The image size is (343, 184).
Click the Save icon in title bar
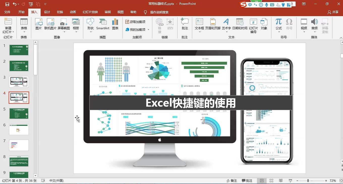[7, 4]
